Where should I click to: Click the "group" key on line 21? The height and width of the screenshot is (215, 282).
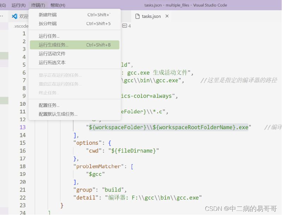84,190
